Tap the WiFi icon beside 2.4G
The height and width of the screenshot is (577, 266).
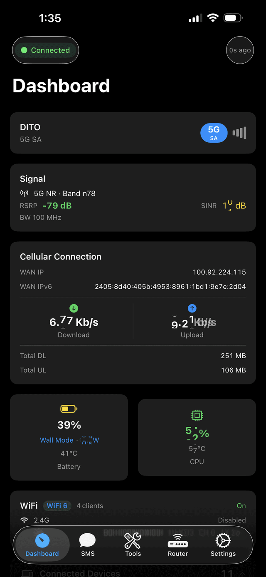coord(25,520)
